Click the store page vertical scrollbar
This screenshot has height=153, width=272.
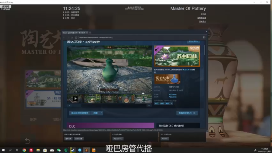pyautogui.click(x=205, y=50)
